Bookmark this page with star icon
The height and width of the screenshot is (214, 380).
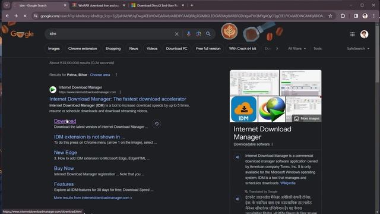click(330, 16)
